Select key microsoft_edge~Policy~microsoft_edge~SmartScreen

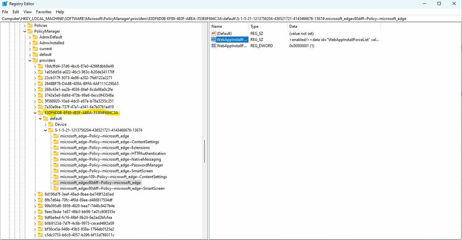(106, 171)
